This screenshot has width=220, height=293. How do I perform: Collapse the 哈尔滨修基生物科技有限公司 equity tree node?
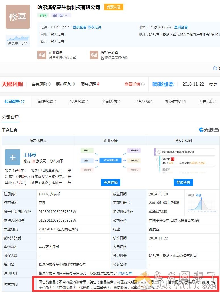tap(159, 152)
